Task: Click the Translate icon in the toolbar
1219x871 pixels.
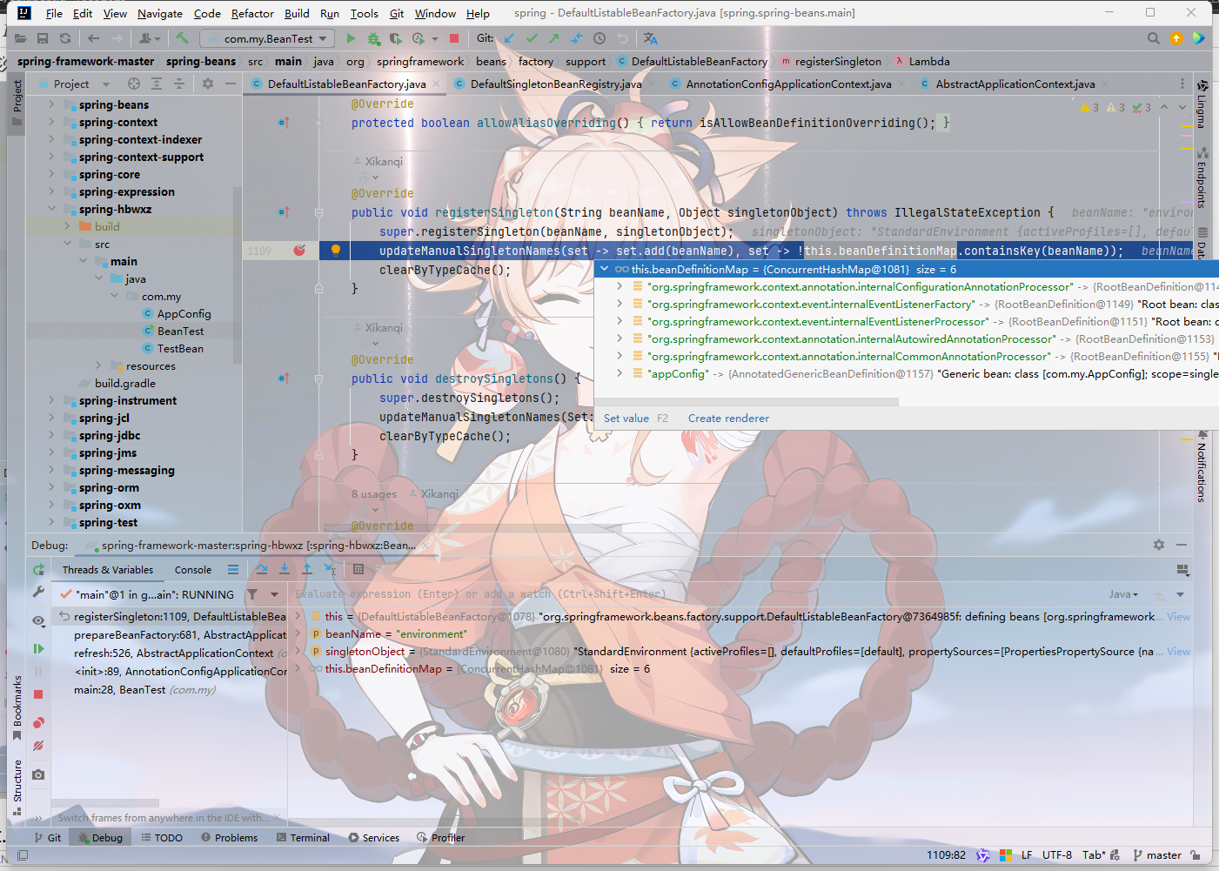Action: (650, 38)
